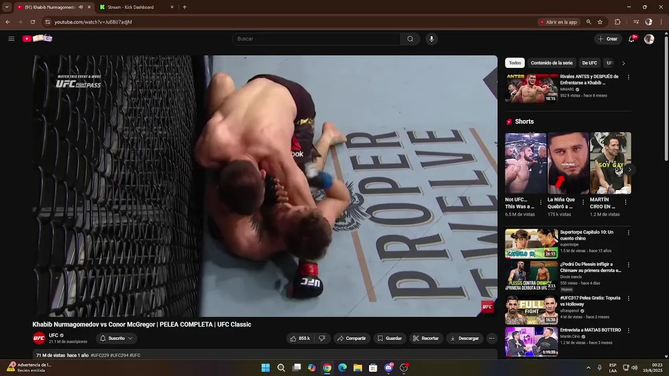Image resolution: width=669 pixels, height=376 pixels.
Task: Click the Compartir button
Action: (351, 338)
